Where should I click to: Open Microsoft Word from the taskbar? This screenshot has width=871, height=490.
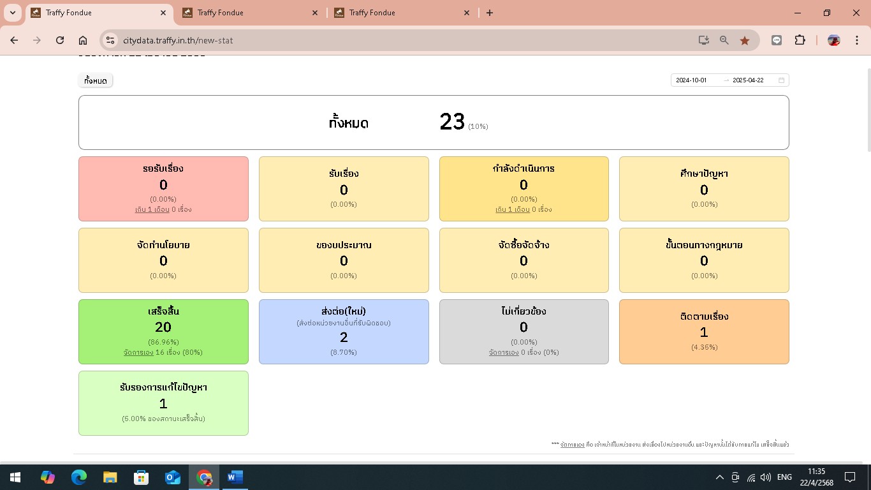[x=235, y=477]
